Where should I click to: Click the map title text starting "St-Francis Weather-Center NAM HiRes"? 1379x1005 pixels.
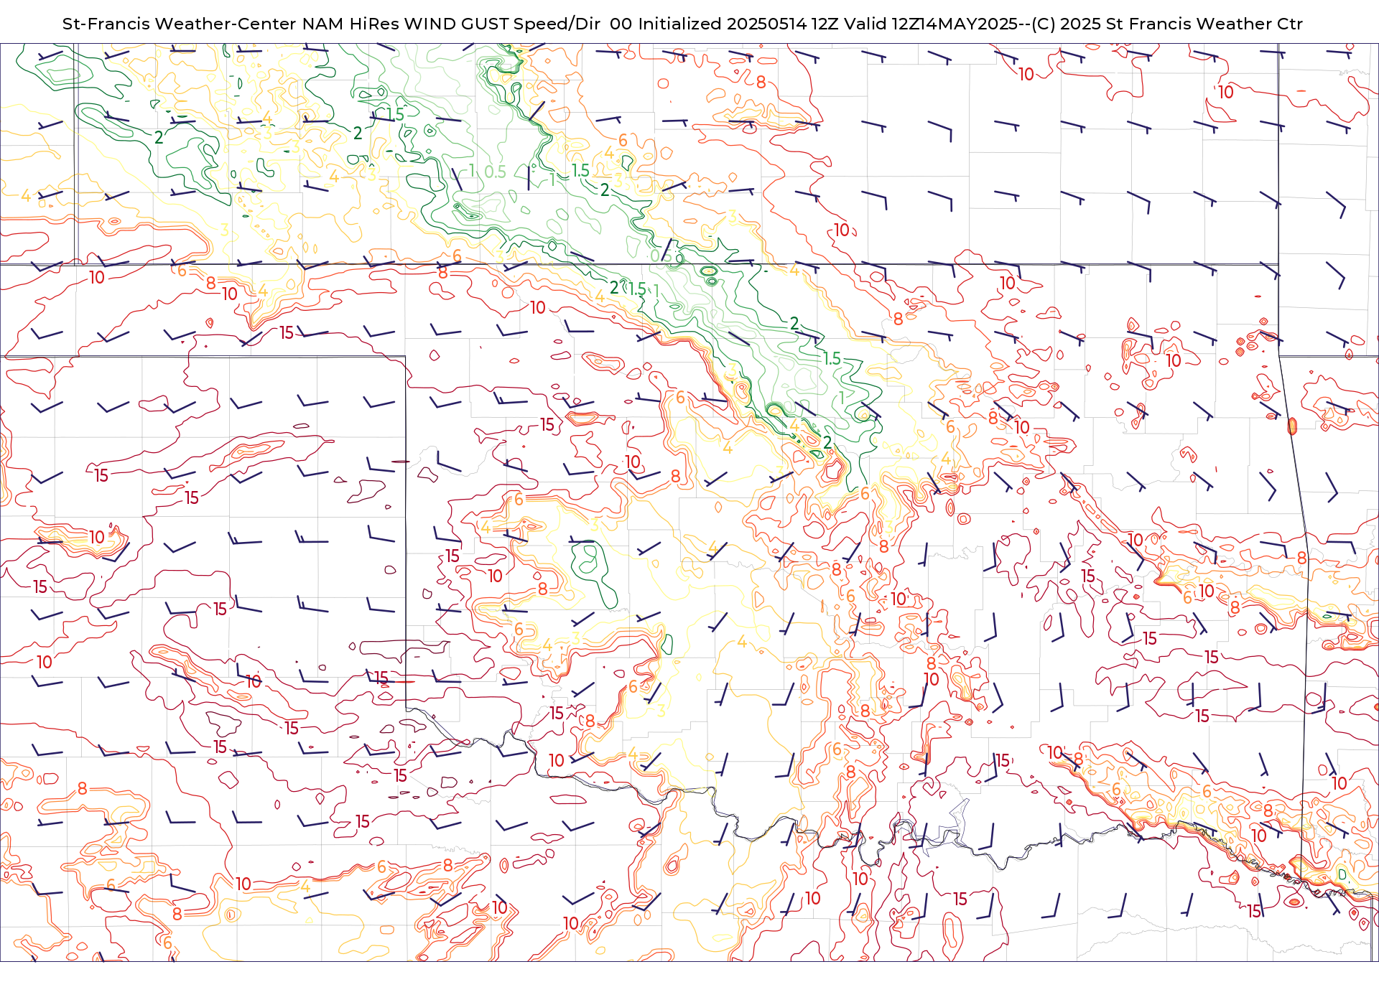[x=682, y=24]
